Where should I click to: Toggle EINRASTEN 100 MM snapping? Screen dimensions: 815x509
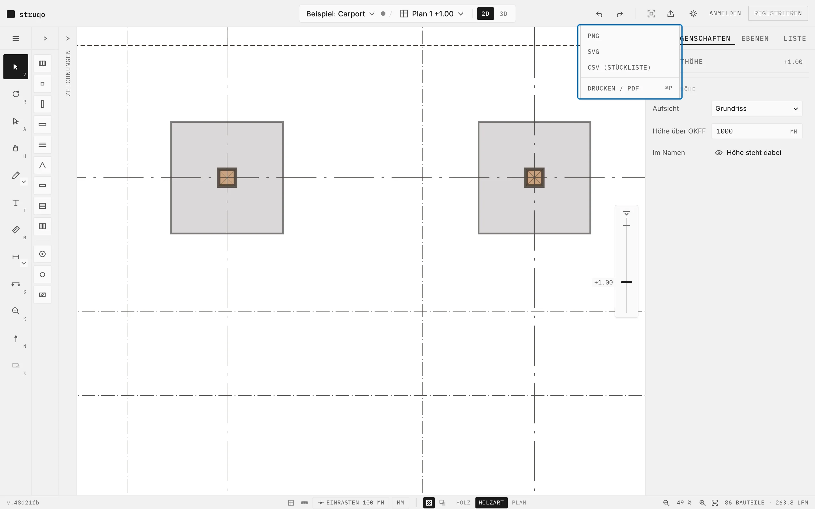(351, 502)
